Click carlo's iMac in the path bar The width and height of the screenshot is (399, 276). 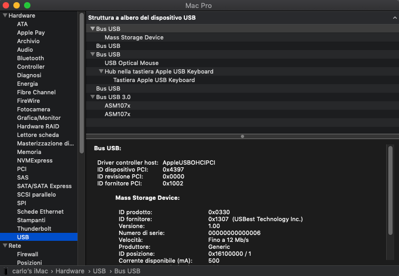point(30,271)
